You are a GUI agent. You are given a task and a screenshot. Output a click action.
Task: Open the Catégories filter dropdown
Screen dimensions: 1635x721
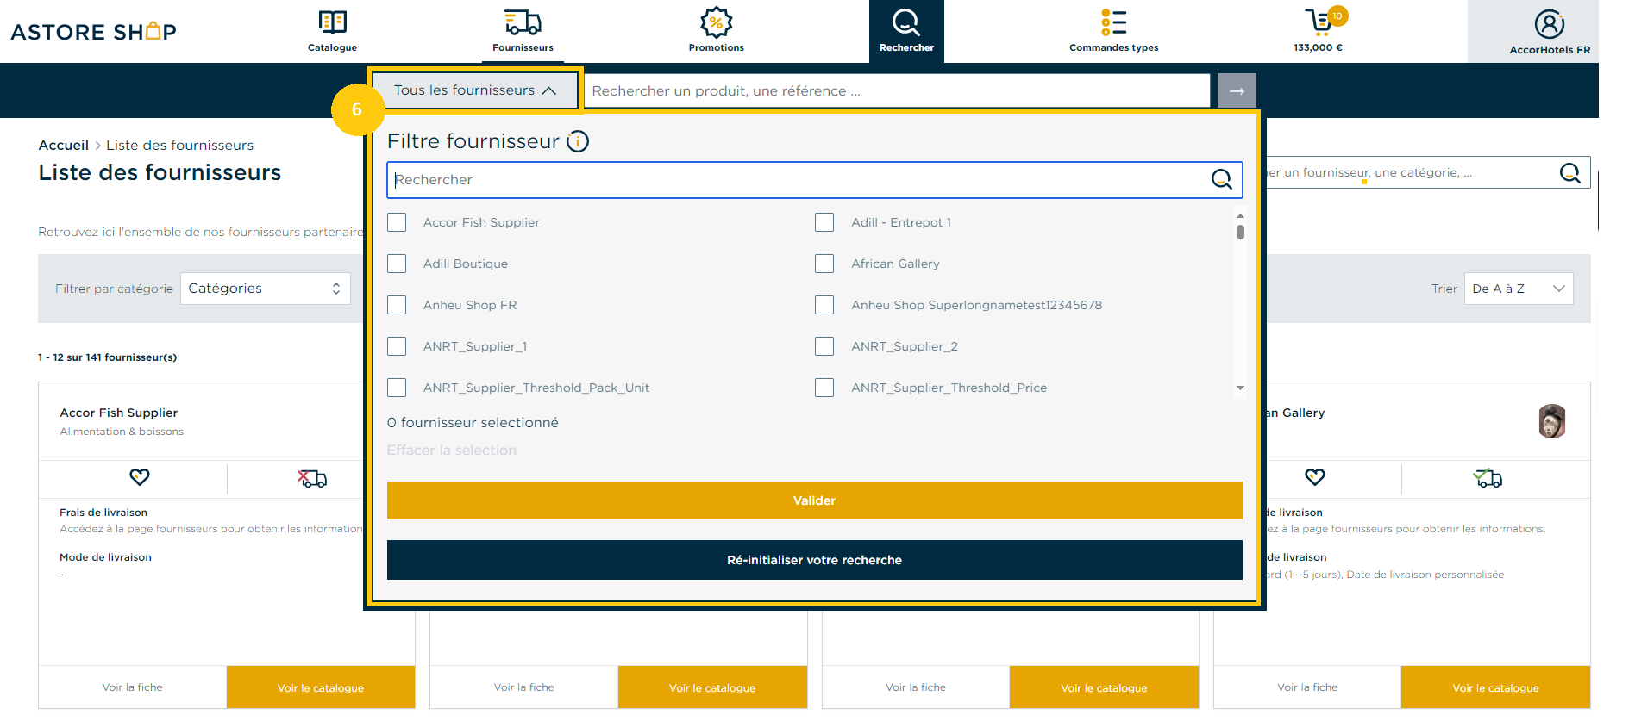click(x=265, y=289)
